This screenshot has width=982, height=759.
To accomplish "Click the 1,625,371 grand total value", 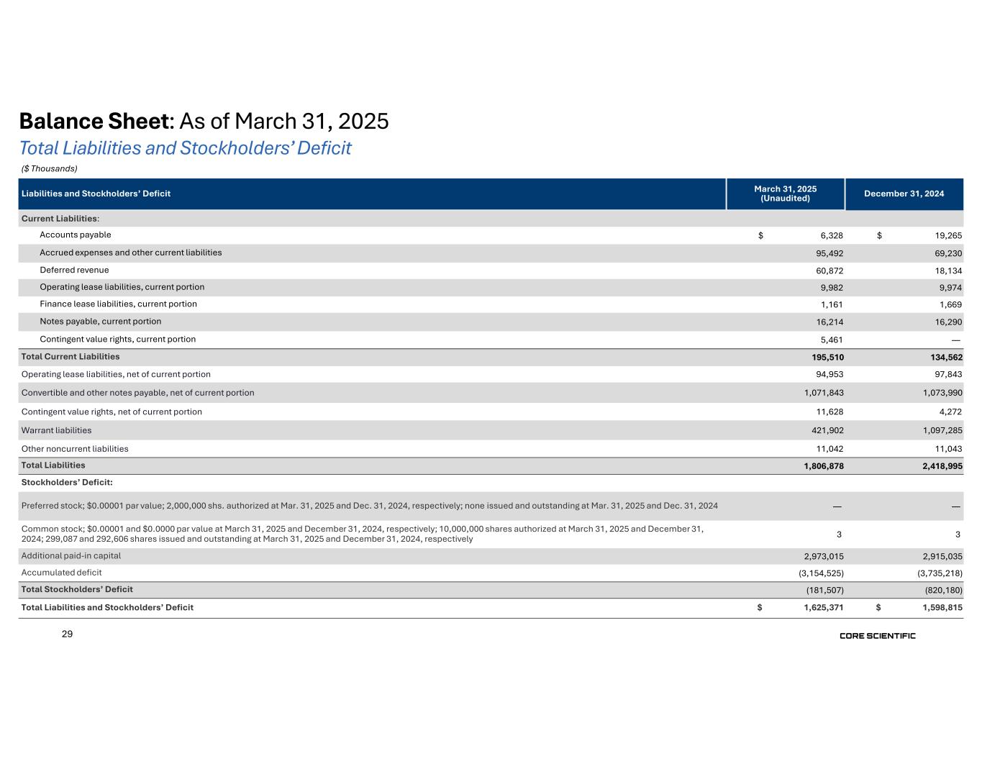I will click(824, 607).
